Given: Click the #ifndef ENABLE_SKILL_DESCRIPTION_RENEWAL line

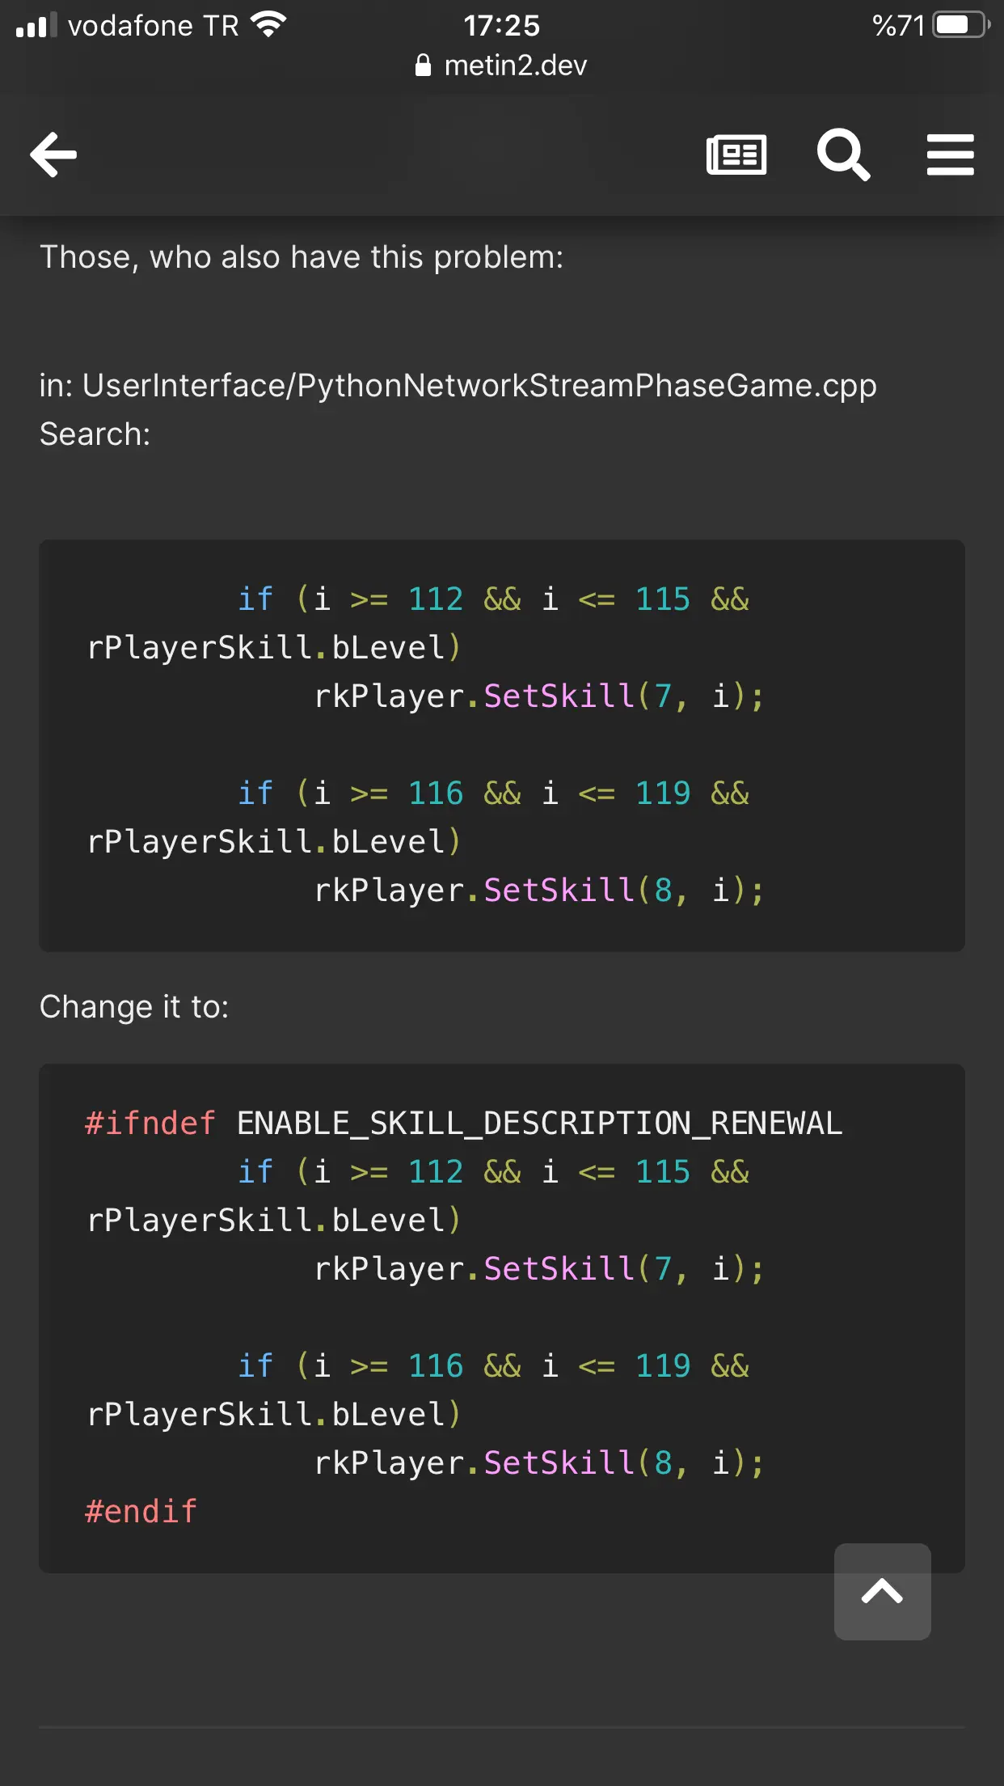Looking at the screenshot, I should [463, 1123].
